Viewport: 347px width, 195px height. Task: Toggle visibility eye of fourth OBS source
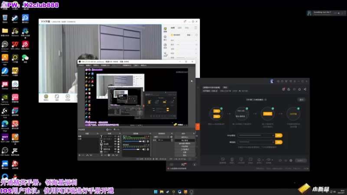(115, 144)
